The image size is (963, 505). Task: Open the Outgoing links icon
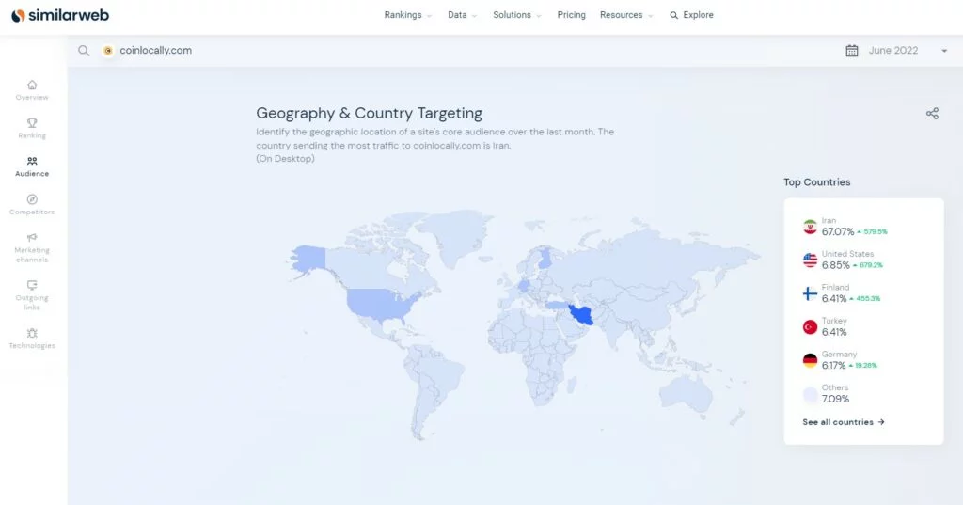[32, 285]
